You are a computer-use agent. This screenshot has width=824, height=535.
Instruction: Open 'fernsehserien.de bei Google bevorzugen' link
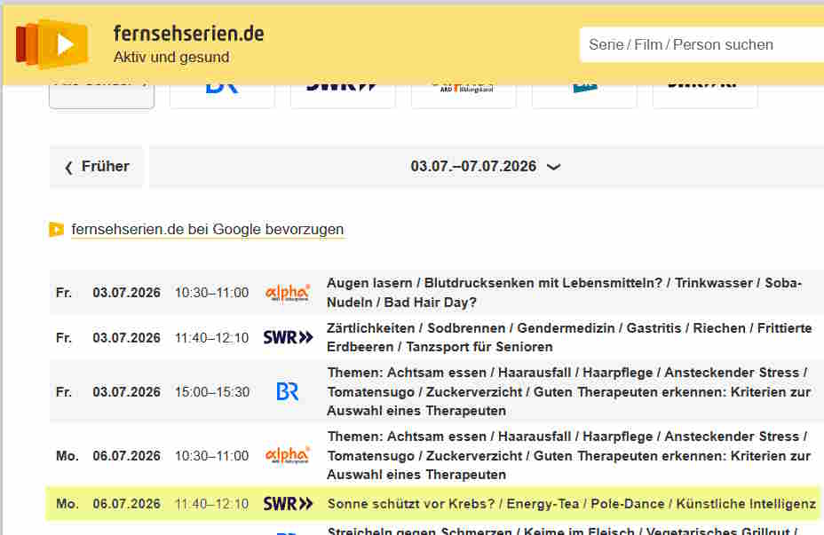click(208, 230)
